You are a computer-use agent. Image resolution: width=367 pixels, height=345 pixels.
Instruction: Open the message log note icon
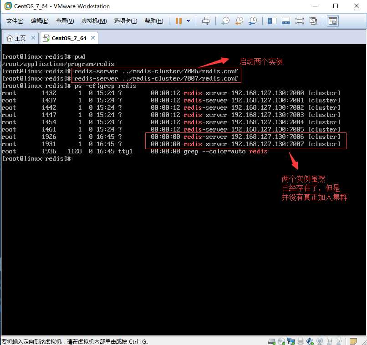pyautogui.click(x=353, y=341)
